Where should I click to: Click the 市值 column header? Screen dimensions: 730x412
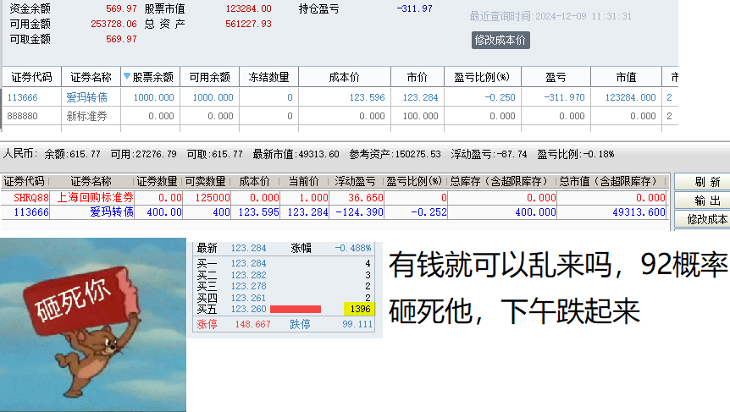626,77
